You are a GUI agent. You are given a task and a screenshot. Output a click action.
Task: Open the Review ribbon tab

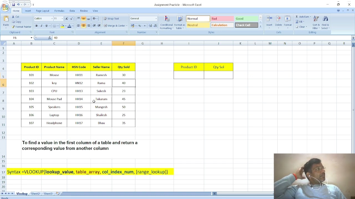click(x=84, y=11)
